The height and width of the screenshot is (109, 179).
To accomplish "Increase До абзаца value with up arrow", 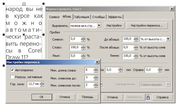I will [x=136, y=38].
